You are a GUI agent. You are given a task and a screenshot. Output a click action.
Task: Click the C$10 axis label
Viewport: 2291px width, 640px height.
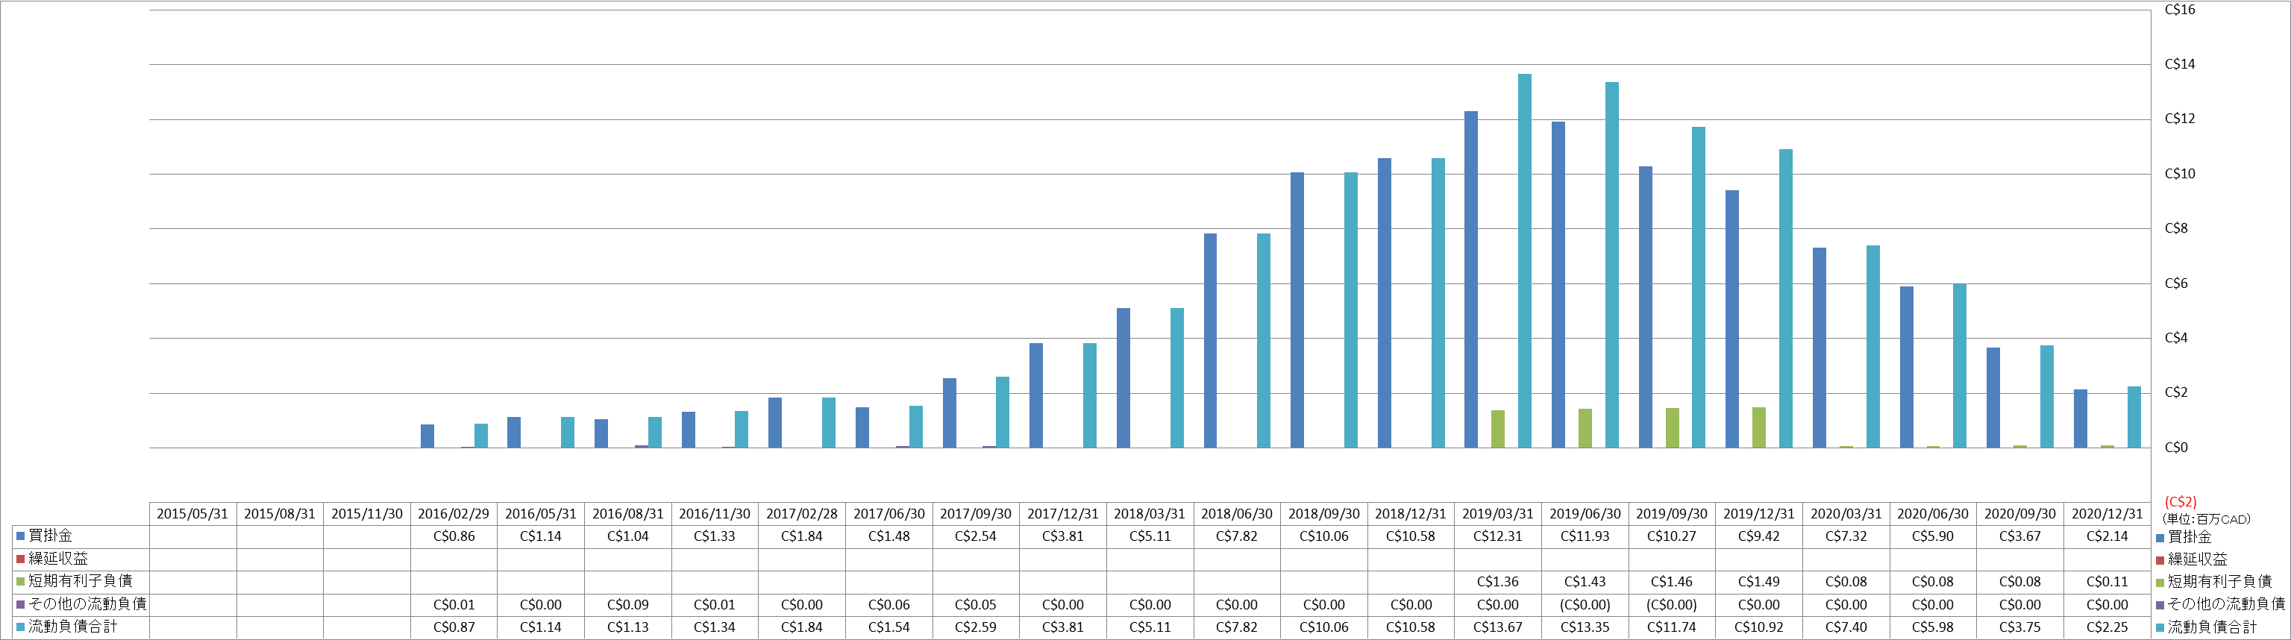click(x=2180, y=175)
